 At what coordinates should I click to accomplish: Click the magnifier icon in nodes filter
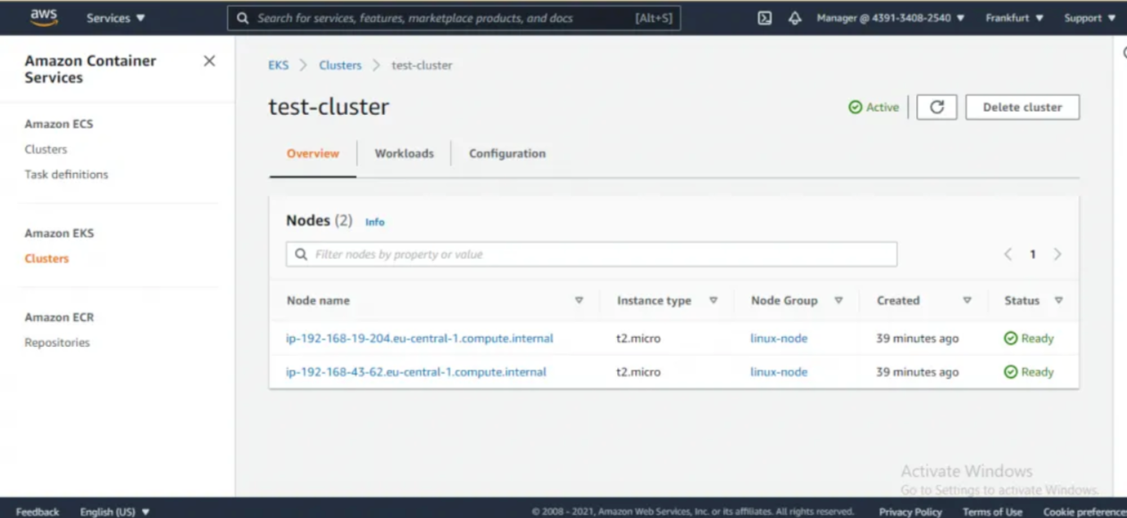tap(301, 254)
